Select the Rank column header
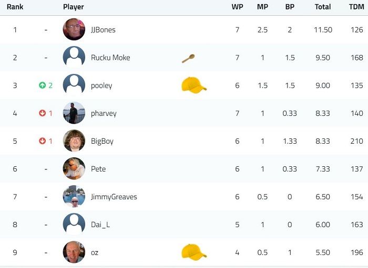Screen dimensions: 368x268 pos(15,7)
